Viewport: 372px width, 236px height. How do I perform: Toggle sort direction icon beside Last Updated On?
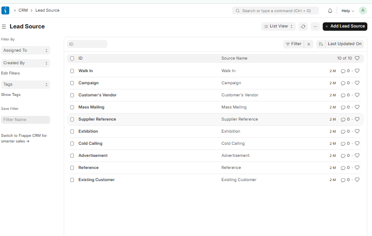(321, 44)
